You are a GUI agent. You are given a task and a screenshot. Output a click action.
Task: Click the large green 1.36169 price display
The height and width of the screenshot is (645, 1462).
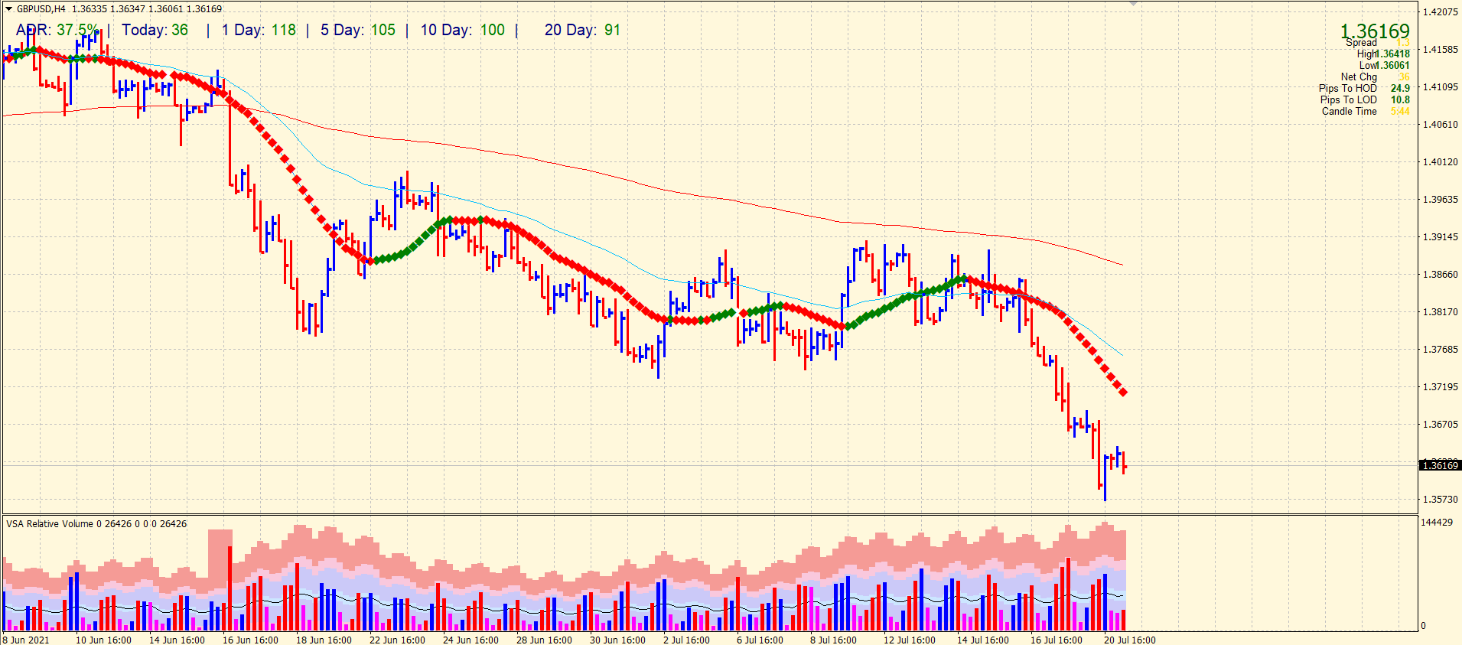1375,31
